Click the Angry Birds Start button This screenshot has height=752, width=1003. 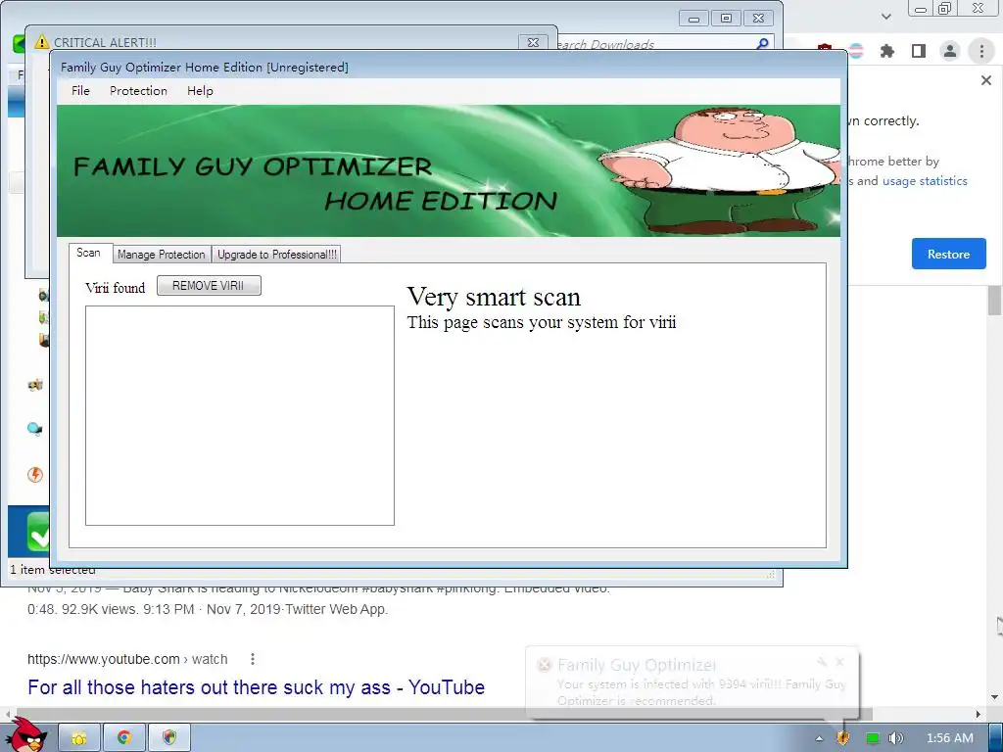pos(24,735)
